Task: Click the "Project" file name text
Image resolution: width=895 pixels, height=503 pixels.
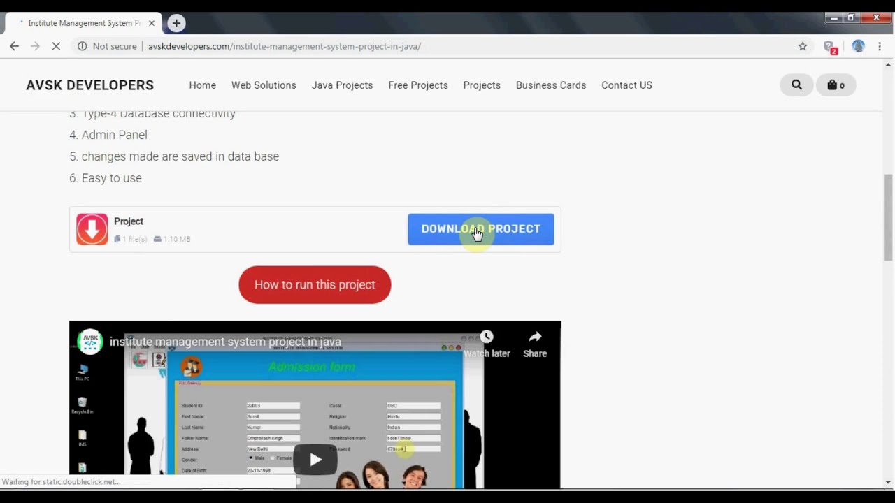Action: tap(129, 221)
